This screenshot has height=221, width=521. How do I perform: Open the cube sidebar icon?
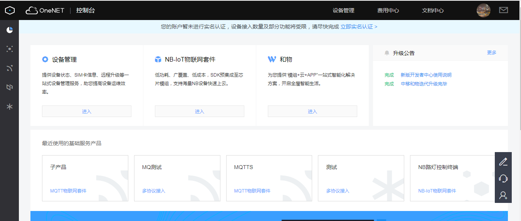[x=10, y=87]
